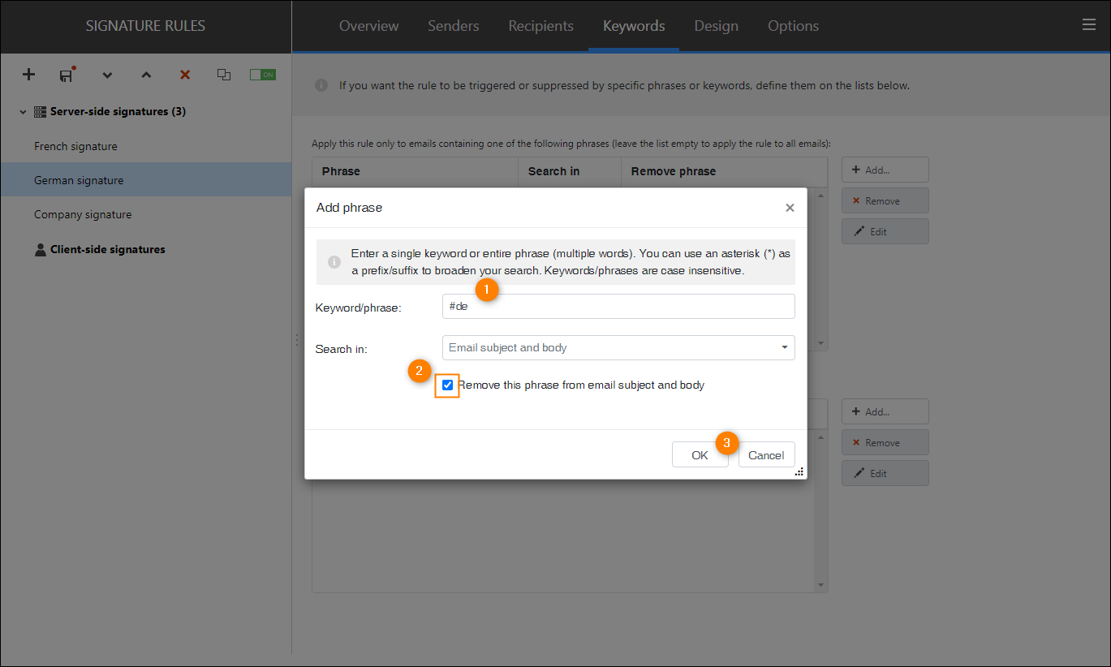Switch to the Senders tab
The image size is (1111, 667).
tap(453, 25)
